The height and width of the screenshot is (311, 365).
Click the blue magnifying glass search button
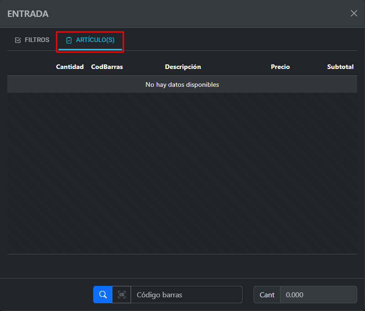[103, 295]
